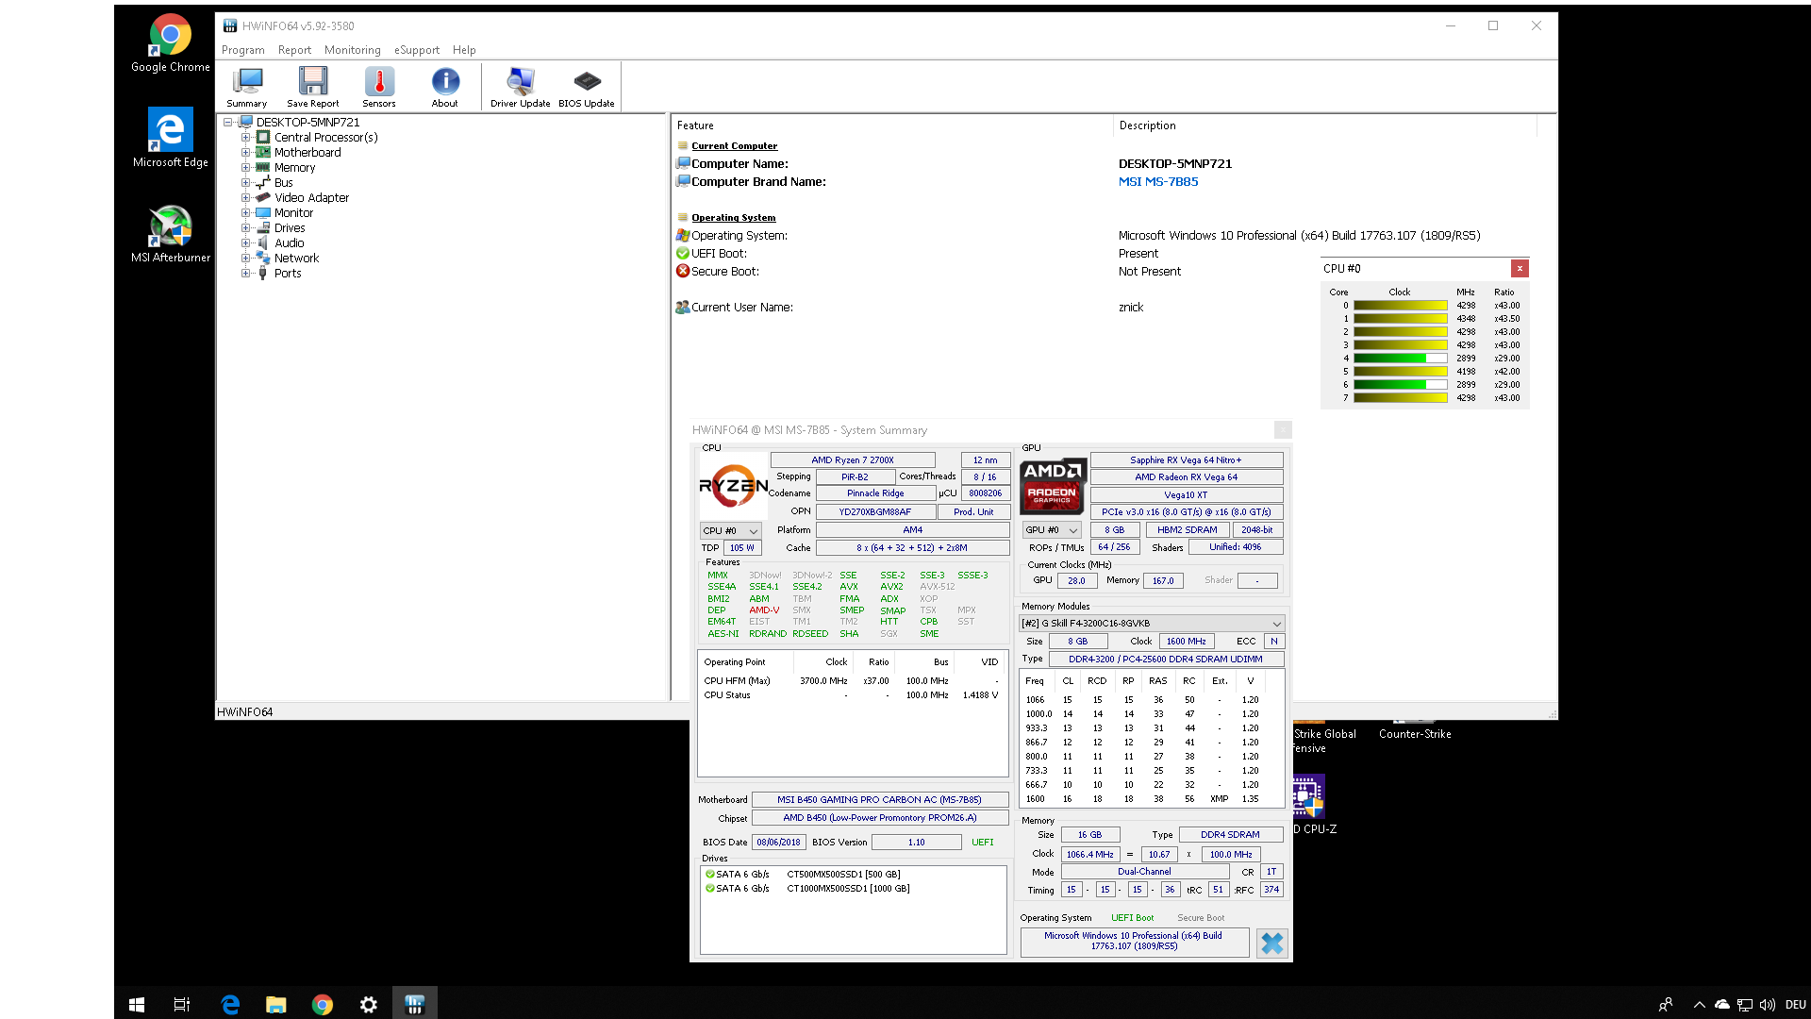Click the AMD Radeon Graphics logo
The width and height of the screenshot is (1811, 1019).
(1053, 485)
